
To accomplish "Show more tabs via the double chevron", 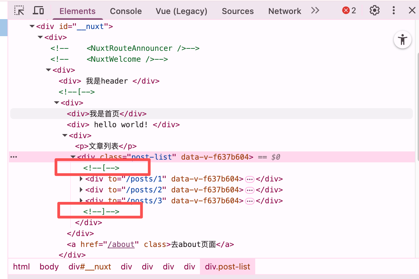I will 315,11.
